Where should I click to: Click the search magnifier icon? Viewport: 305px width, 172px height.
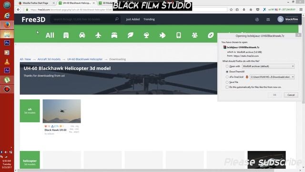[117, 19]
